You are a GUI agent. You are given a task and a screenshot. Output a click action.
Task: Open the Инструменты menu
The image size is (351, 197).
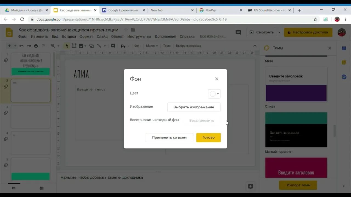[x=139, y=36]
